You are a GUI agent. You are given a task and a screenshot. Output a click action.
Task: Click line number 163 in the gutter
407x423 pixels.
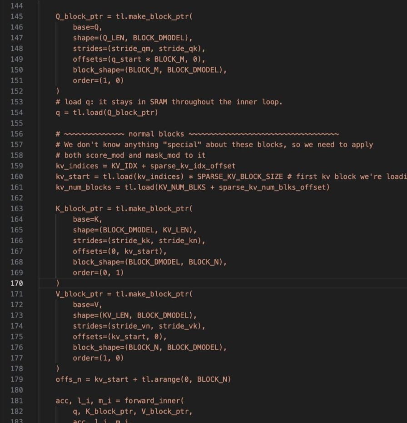[x=16, y=209]
